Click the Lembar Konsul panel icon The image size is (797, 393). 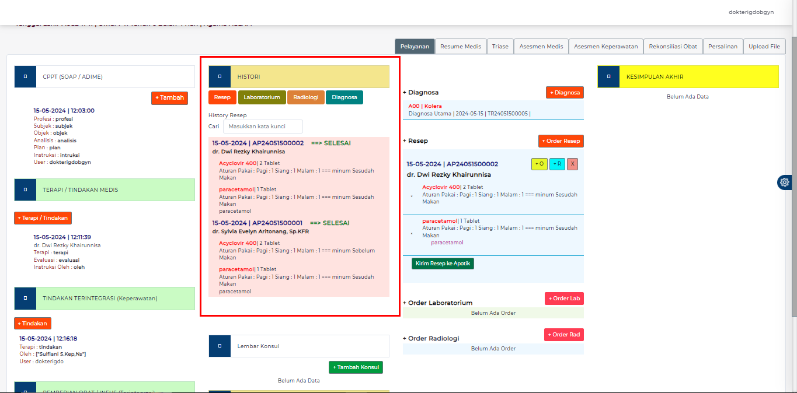tap(220, 345)
